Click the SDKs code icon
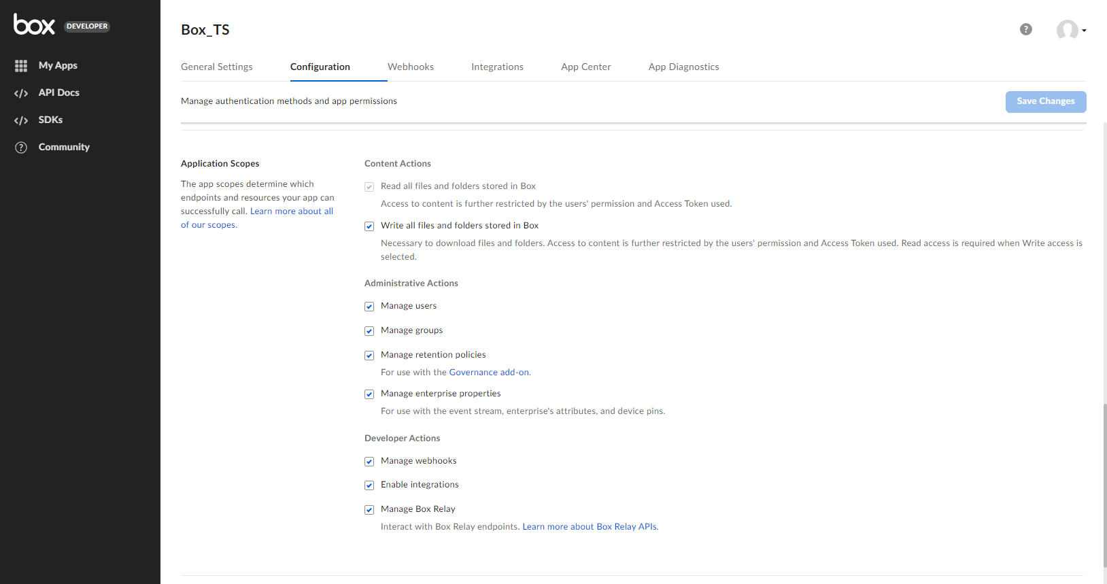Image resolution: width=1107 pixels, height=584 pixels. coord(21,120)
